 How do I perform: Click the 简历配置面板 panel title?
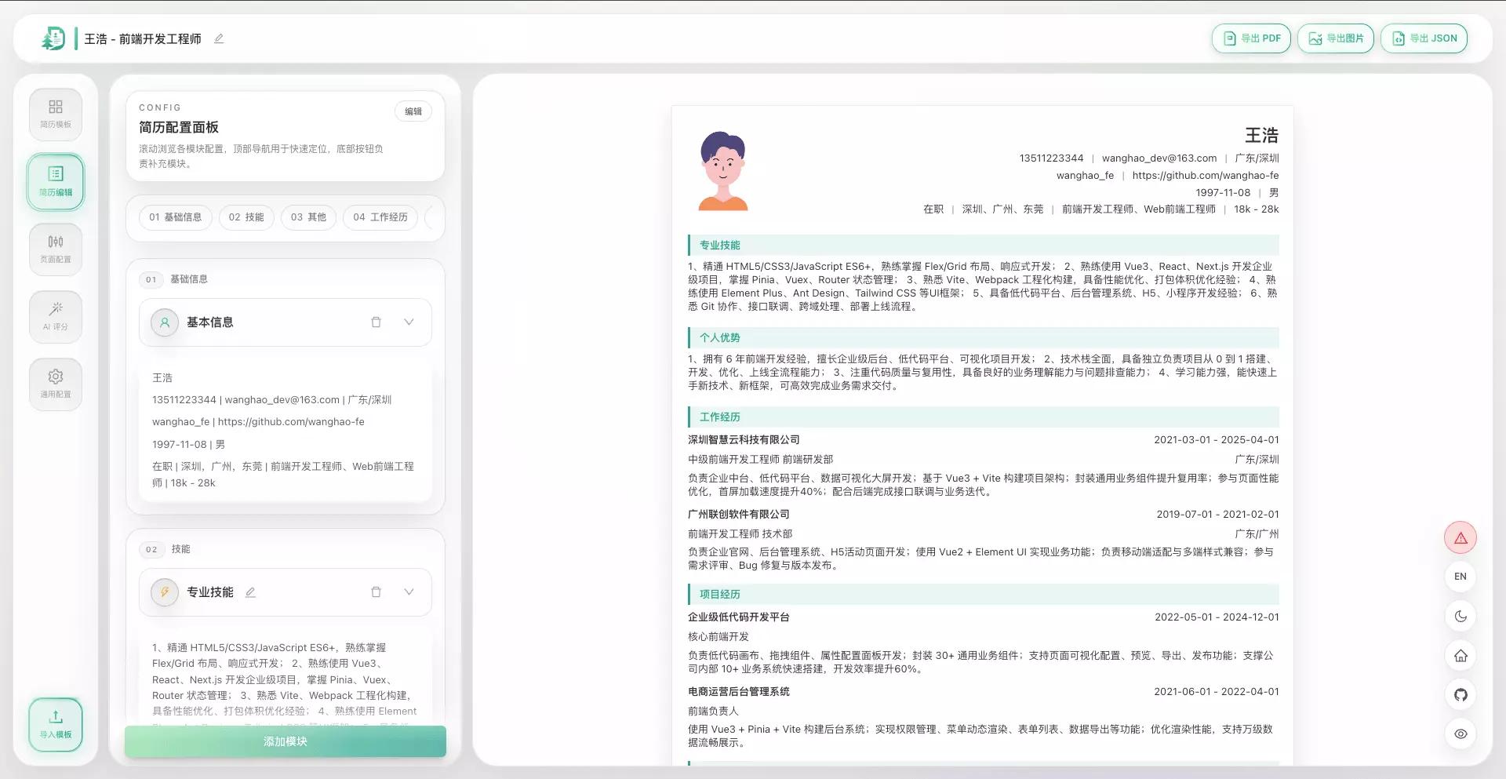(x=179, y=127)
